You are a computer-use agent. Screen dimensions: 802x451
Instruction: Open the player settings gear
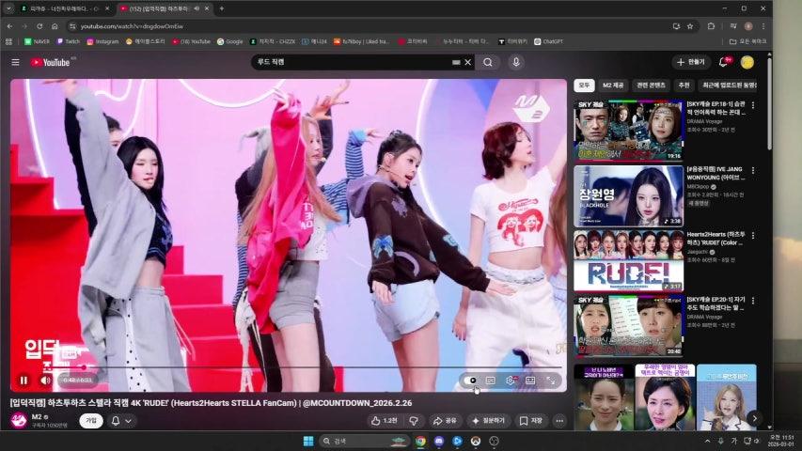511,381
